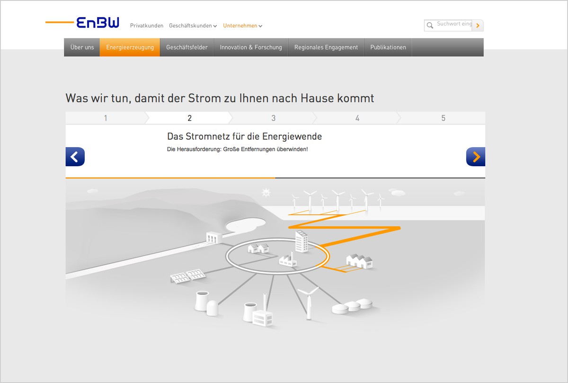
Task: Expand the Geschäftskunden dropdown
Action: point(193,26)
